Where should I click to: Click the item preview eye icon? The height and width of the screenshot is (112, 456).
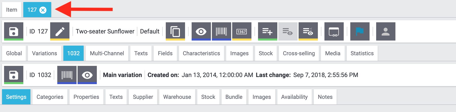point(201,31)
